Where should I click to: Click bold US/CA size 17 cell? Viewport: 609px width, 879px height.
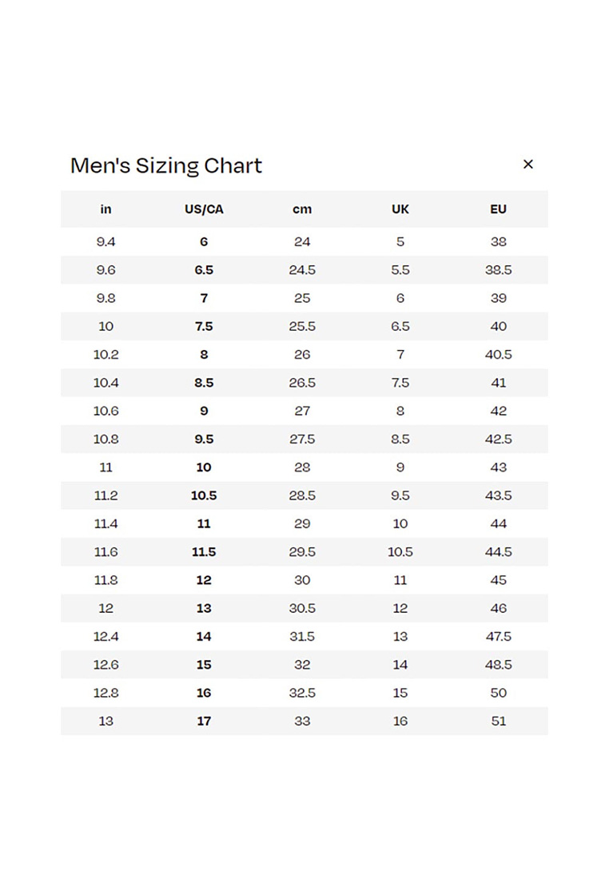coord(204,721)
